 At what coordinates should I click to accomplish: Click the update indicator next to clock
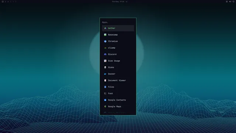pos(126,1)
